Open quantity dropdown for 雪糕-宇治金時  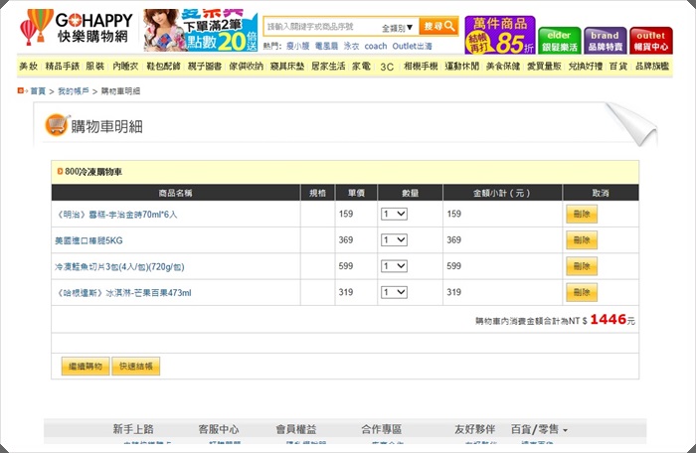(394, 214)
